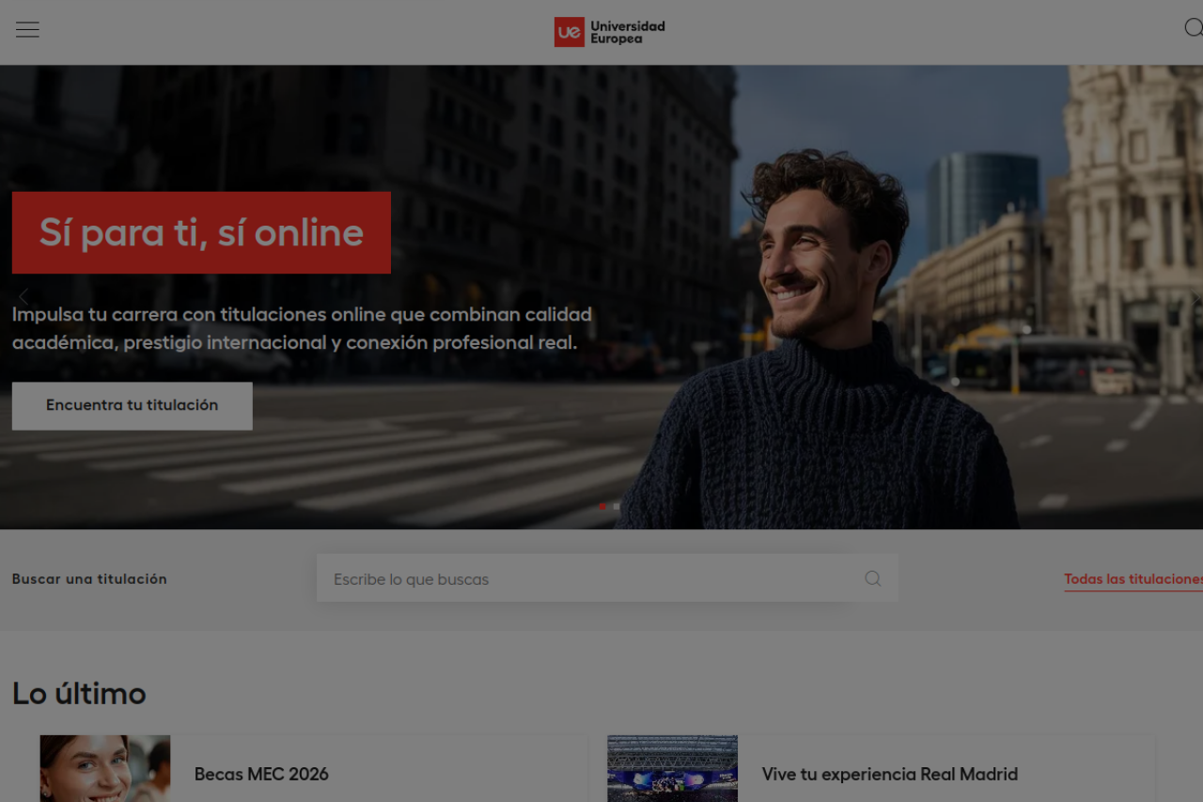1203x802 pixels.
Task: Open the Real Madrid stadium thumbnail image
Action: pyautogui.click(x=672, y=768)
